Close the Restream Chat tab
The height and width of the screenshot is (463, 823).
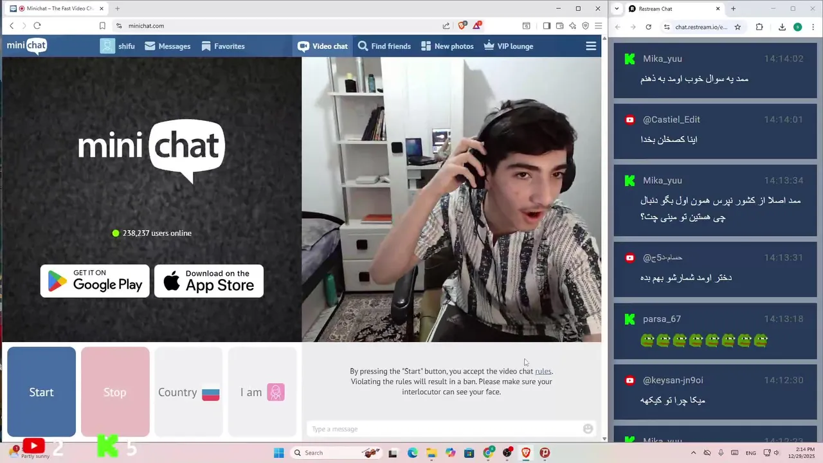coord(718,9)
